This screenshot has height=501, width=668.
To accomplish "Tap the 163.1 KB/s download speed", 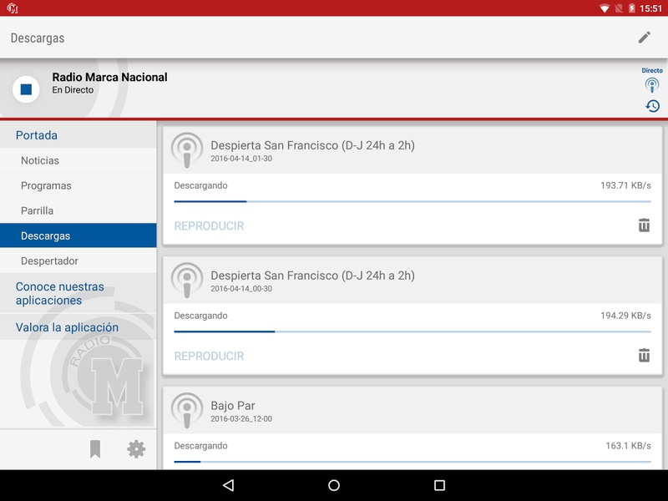I will [x=628, y=446].
